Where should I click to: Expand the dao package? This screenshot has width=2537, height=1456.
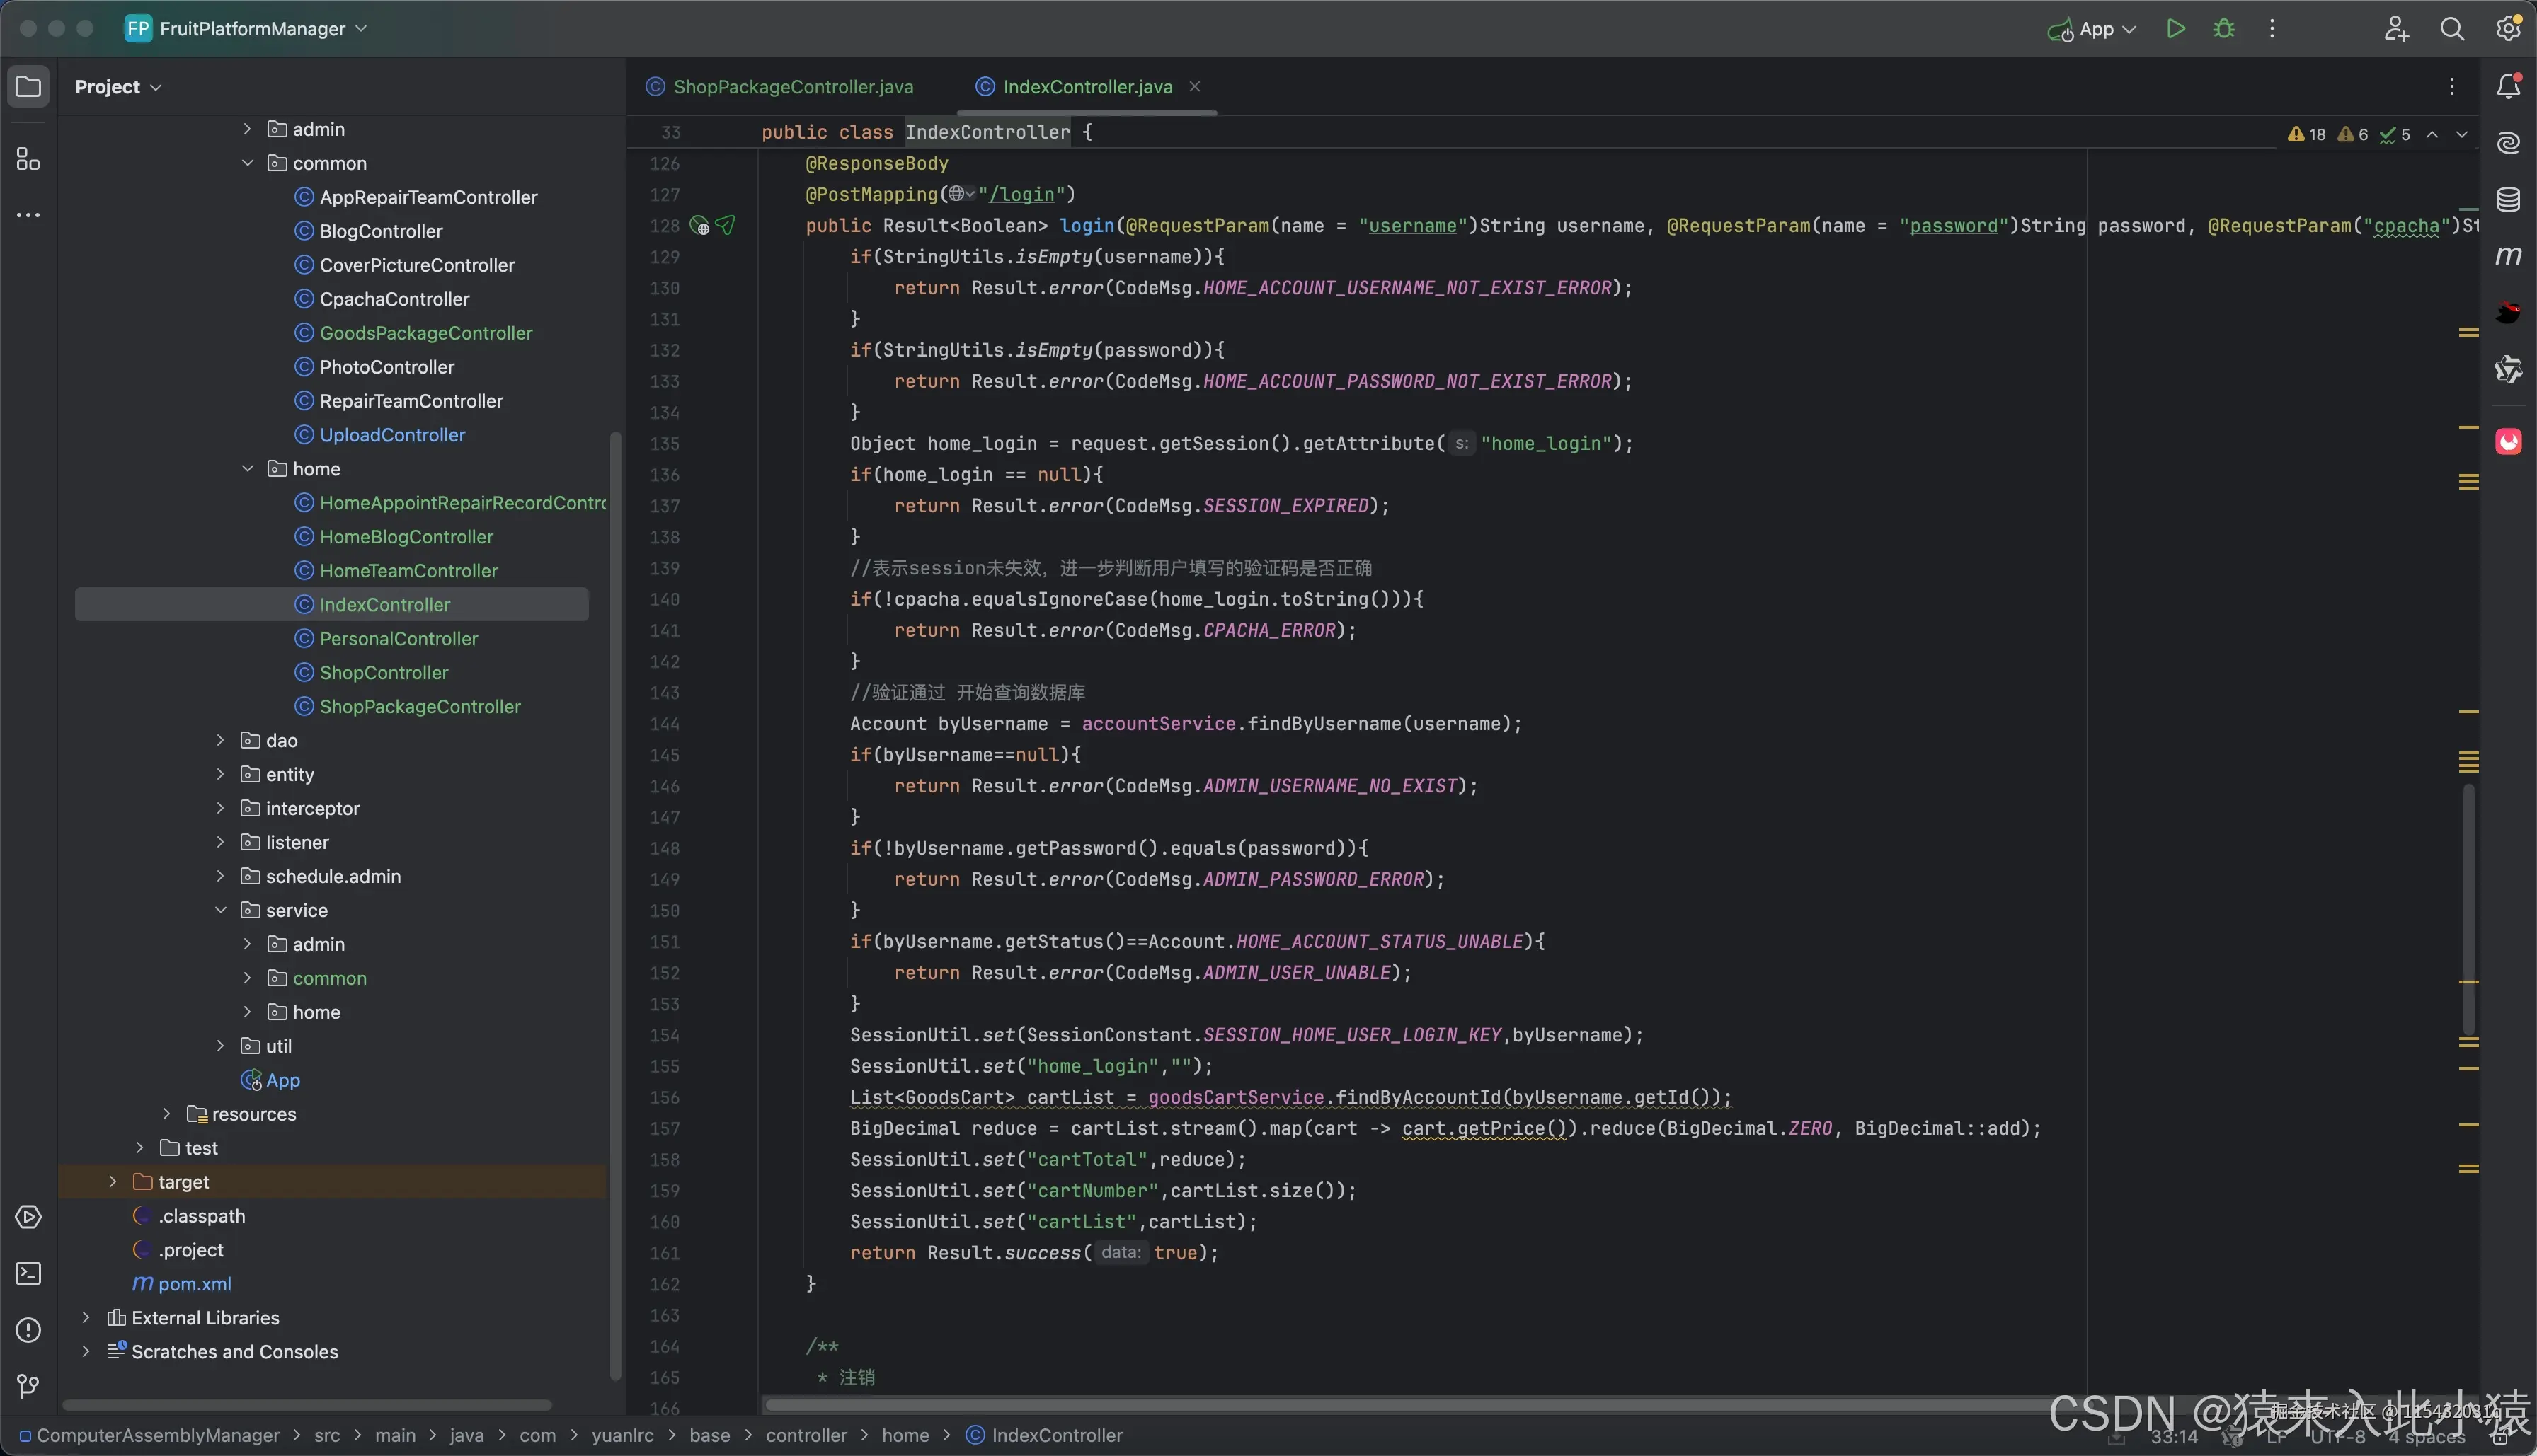220,740
